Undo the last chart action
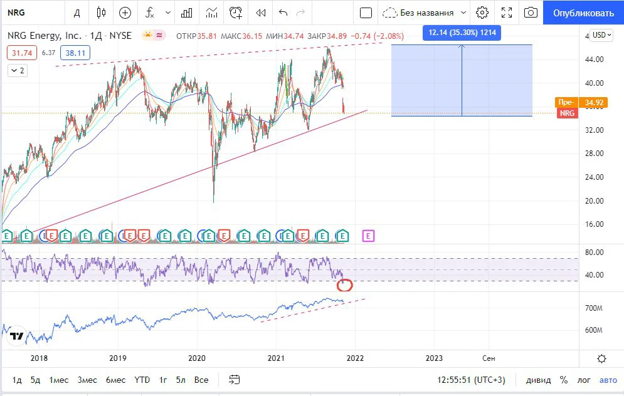The image size is (624, 396). (x=283, y=13)
